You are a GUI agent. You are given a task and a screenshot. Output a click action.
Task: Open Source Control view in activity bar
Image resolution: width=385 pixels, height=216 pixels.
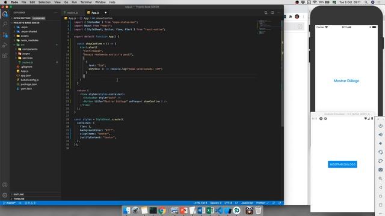[5, 35]
